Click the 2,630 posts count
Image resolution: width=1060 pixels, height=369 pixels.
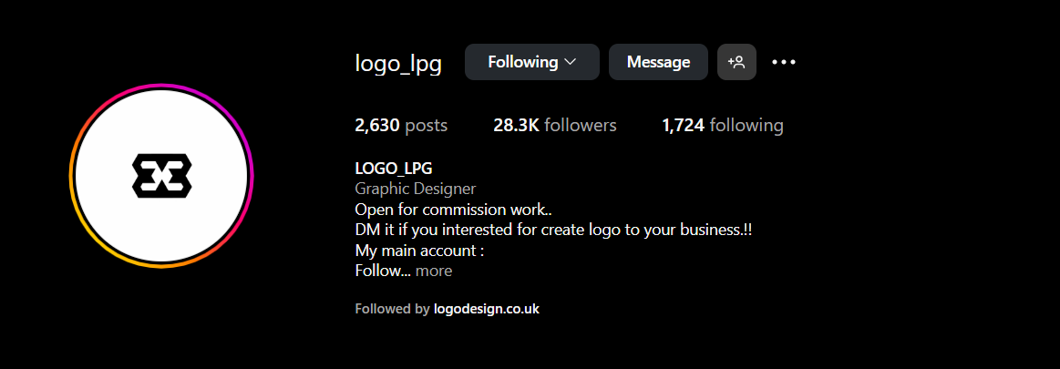click(x=400, y=125)
